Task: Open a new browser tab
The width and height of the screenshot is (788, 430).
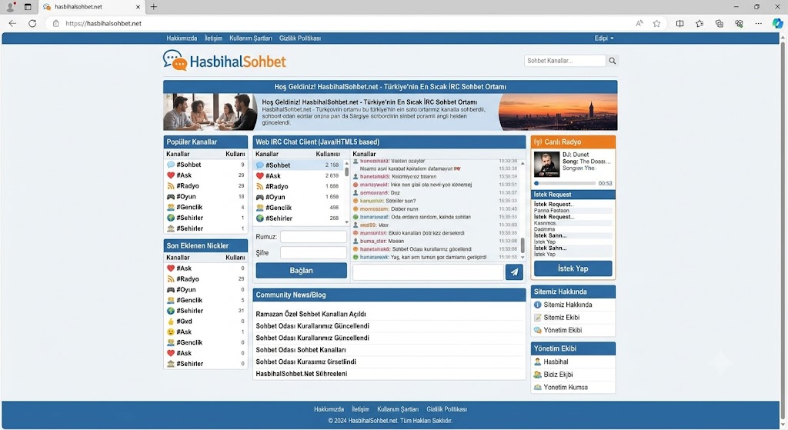Action: tap(154, 7)
